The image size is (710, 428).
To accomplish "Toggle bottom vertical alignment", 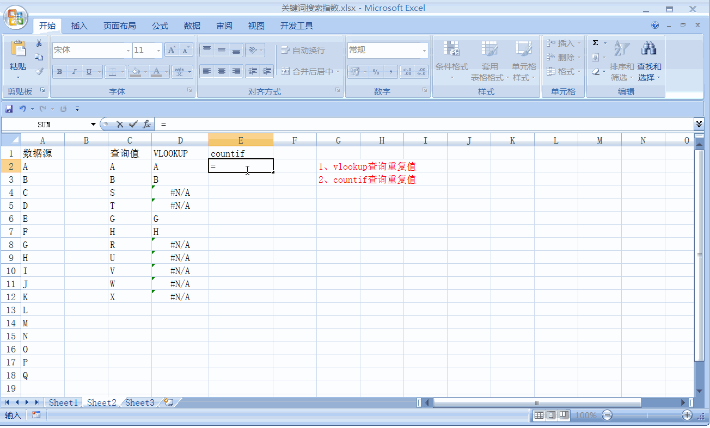I will 236,50.
